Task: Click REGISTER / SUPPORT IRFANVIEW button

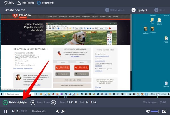Action: pyautogui.click(x=72, y=86)
